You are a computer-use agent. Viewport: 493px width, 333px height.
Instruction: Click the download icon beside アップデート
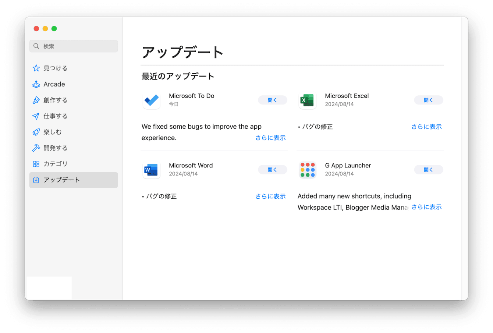[36, 180]
